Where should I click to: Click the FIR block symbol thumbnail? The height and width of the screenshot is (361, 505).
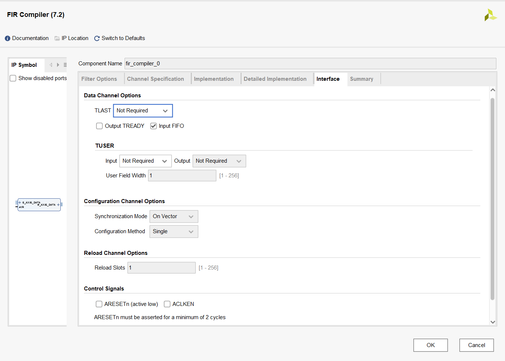pos(39,205)
